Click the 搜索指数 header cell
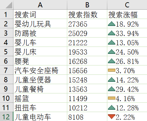The width and height of the screenshot is (147, 121). (x=87, y=14)
